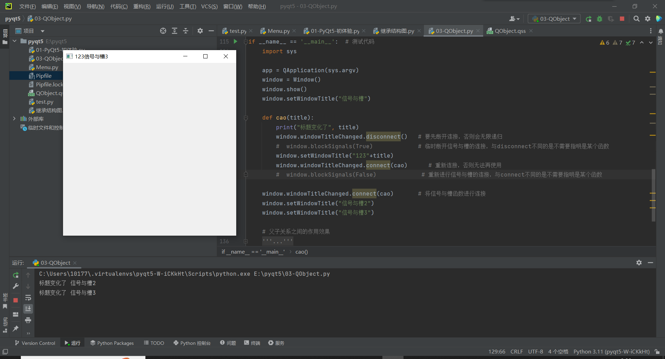
Task: Go to the previous highlighted problem
Action: pos(642,42)
